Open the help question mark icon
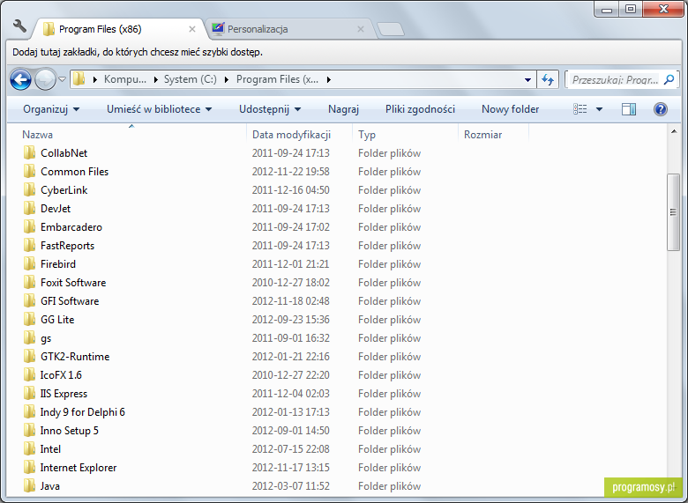The image size is (688, 503). click(660, 109)
